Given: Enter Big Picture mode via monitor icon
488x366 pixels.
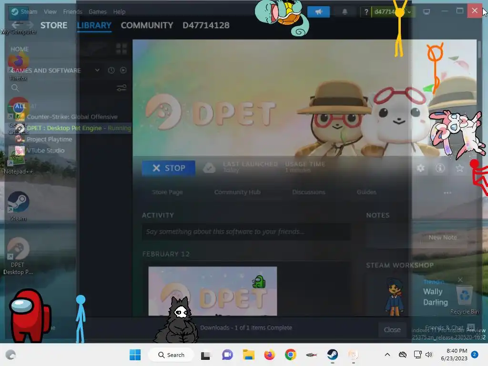Looking at the screenshot, I should tap(427, 12).
